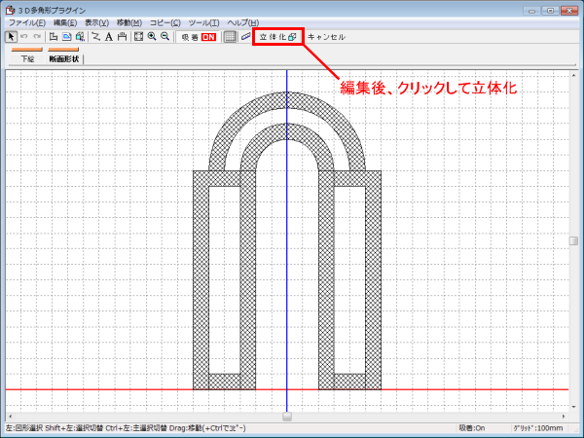584x438 pixels.
Task: Expand the 表示(V) menu
Action: click(97, 22)
